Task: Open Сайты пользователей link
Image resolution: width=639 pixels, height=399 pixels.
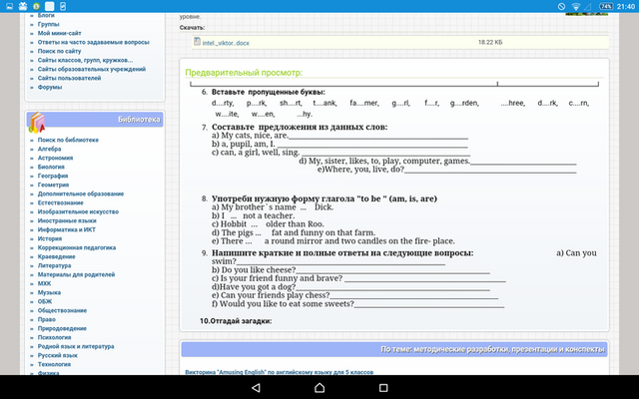Action: [69, 78]
